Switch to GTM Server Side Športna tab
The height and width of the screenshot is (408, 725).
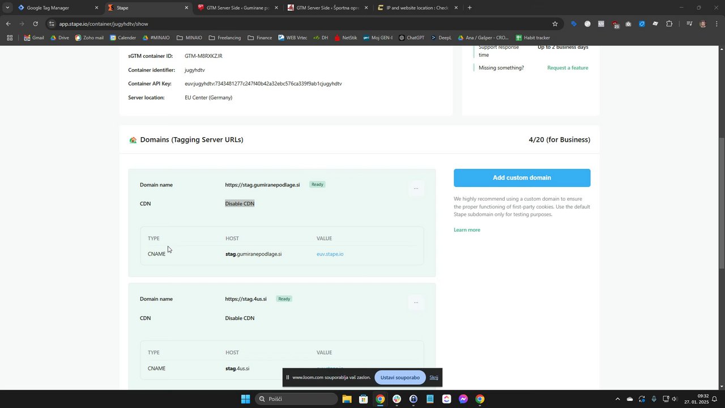(327, 8)
